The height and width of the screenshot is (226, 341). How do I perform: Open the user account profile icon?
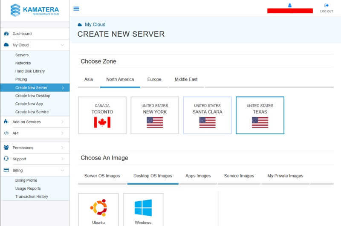pos(290,6)
